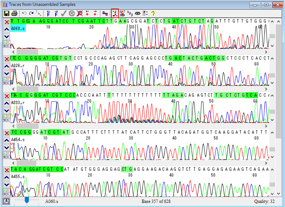The image size is (285, 207).
Task: Find previous feature (left F arrow)
Action: tap(48, 13)
